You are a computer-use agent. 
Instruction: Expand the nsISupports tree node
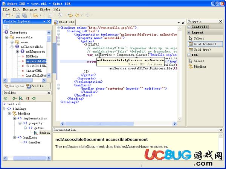pyautogui.click(x=17, y=51)
